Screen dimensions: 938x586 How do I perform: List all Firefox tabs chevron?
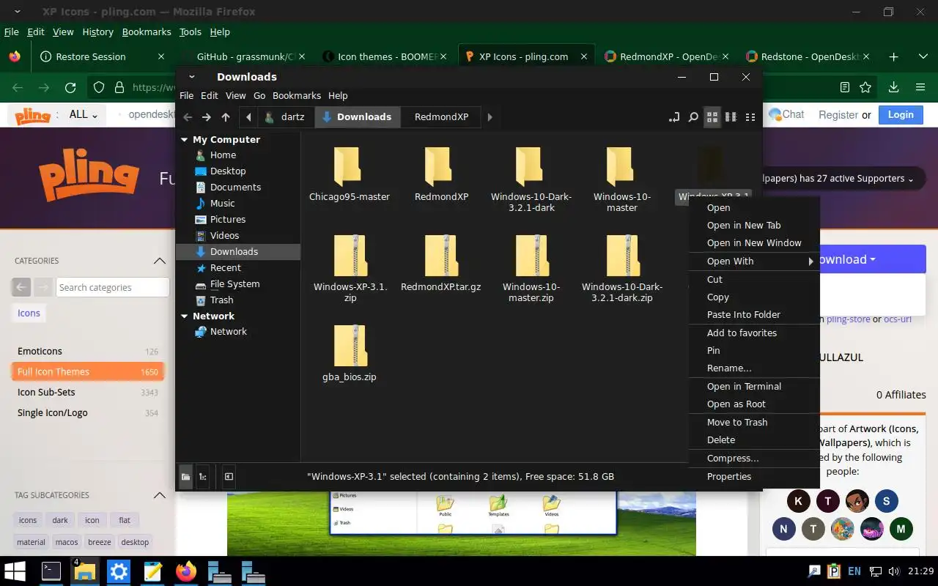coord(923,56)
